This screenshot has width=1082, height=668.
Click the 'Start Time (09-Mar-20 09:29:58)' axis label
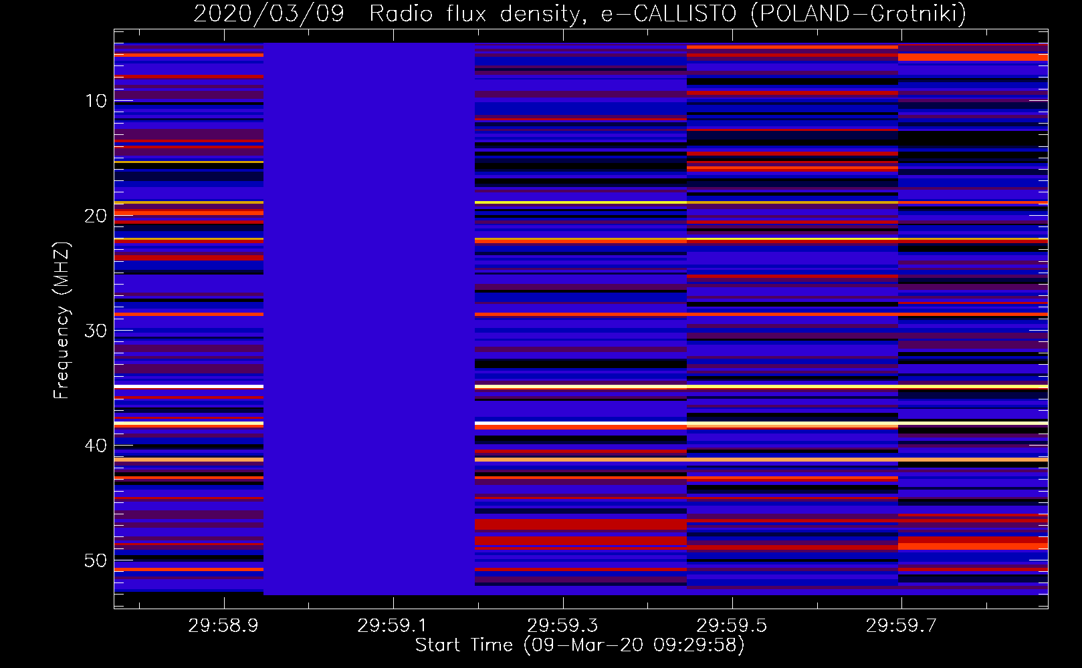click(x=580, y=645)
